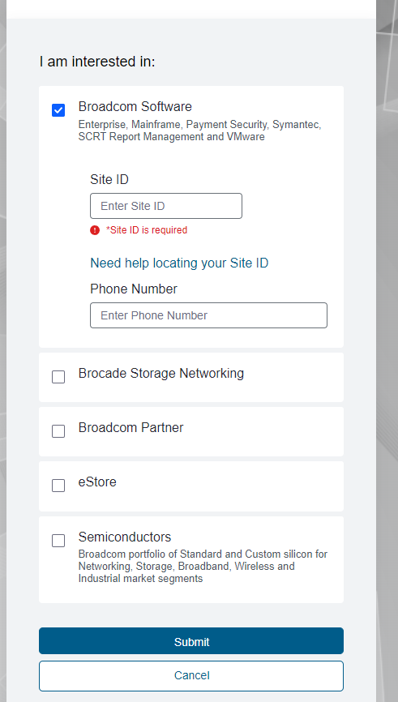Uncheck the Broadcom Software checkbox
This screenshot has width=398, height=702.
(x=58, y=110)
